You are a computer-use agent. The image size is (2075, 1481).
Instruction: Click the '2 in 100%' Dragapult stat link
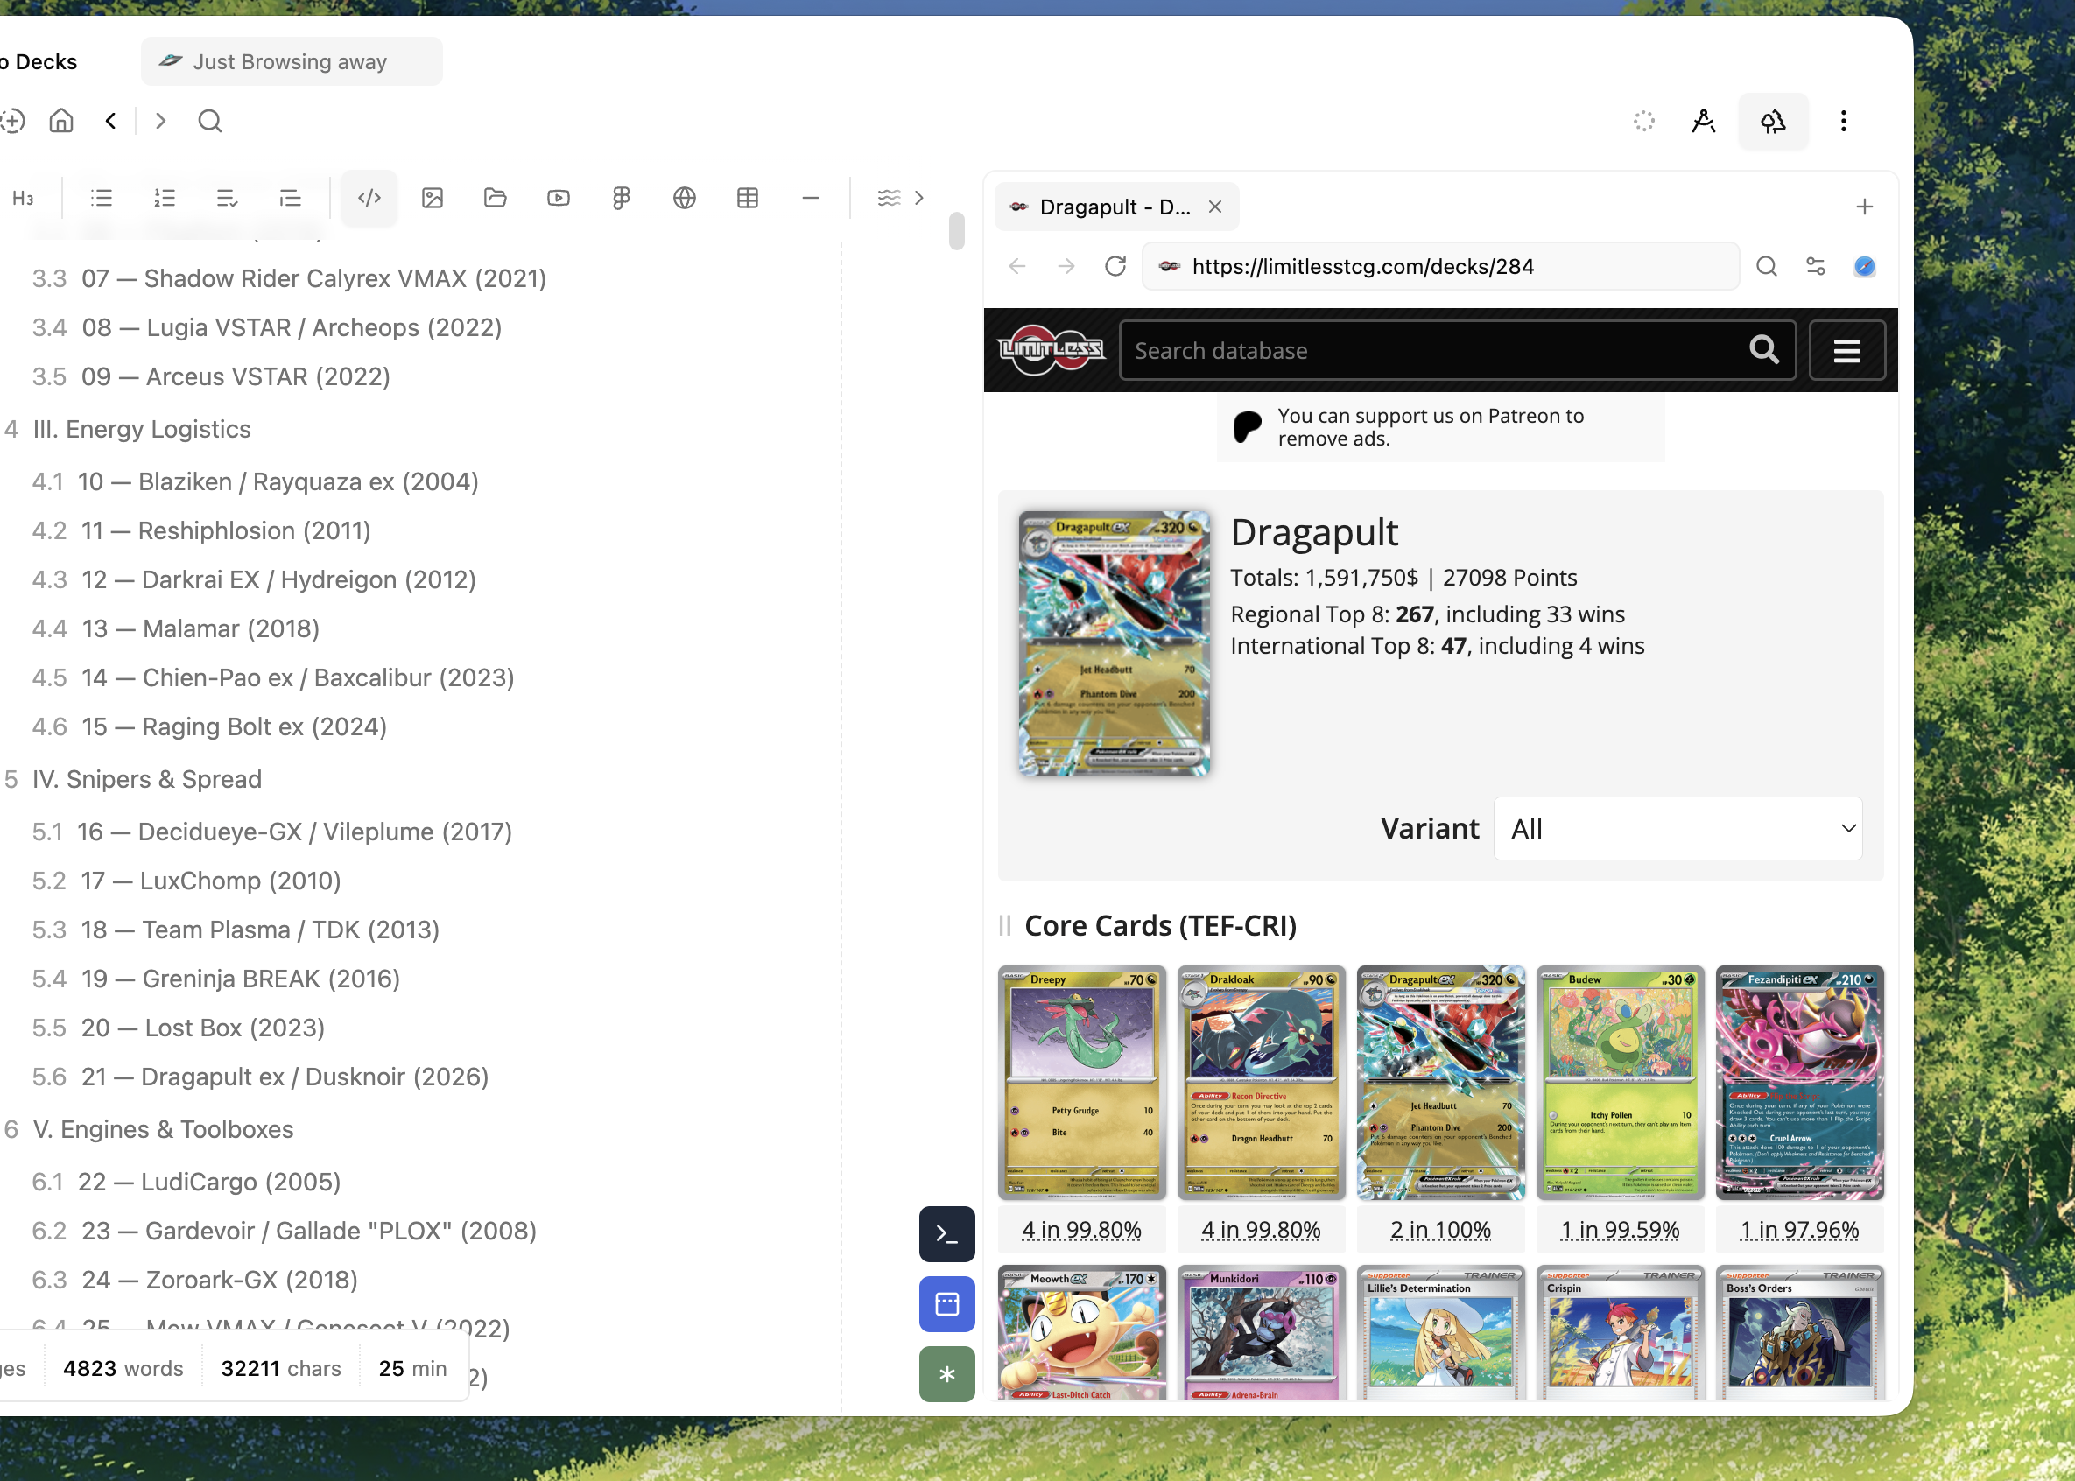pyautogui.click(x=1441, y=1230)
